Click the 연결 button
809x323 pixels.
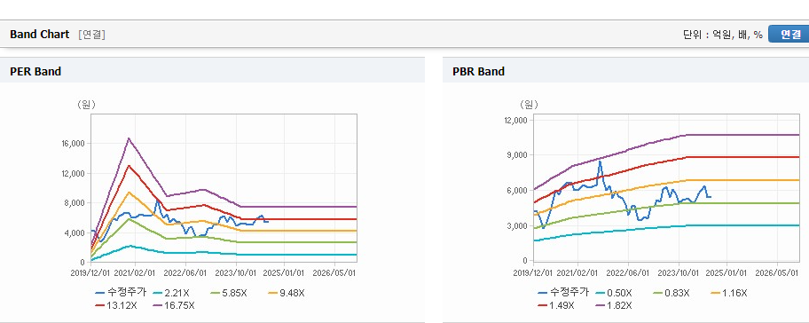click(x=789, y=34)
